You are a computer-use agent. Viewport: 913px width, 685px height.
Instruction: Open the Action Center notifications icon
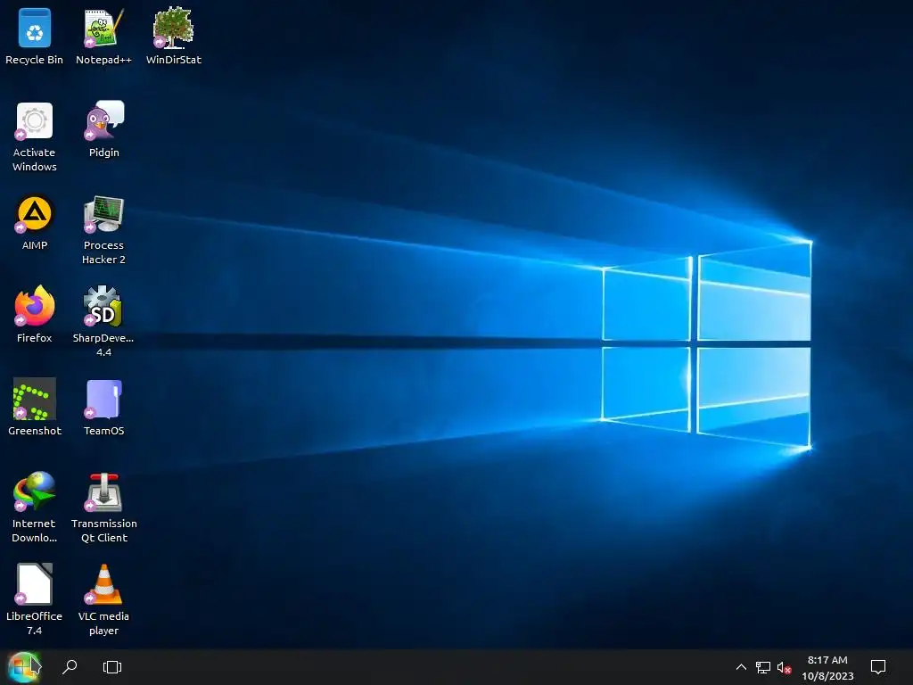[878, 667]
